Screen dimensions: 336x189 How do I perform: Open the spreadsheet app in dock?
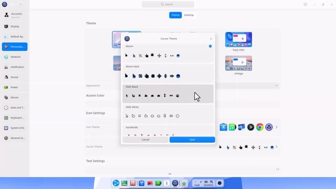coord(124,183)
